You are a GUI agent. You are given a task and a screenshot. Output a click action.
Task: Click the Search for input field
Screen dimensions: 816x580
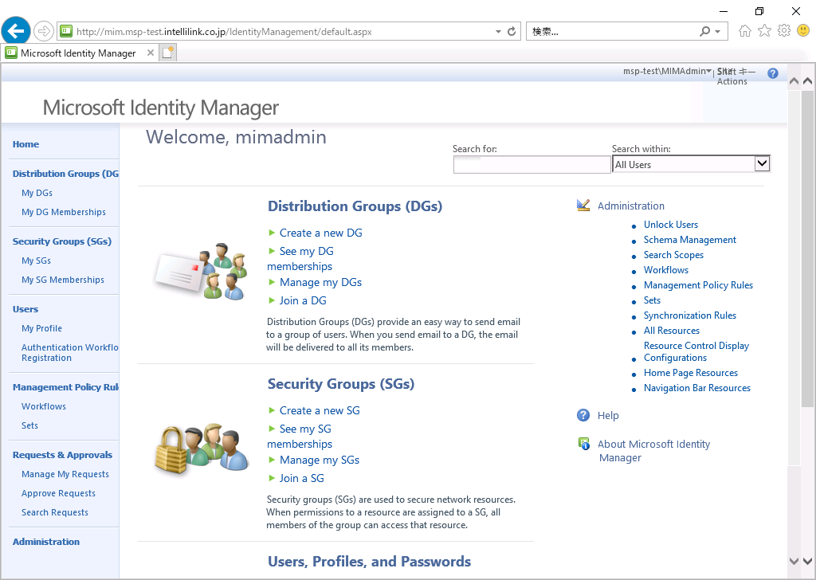[x=532, y=165]
